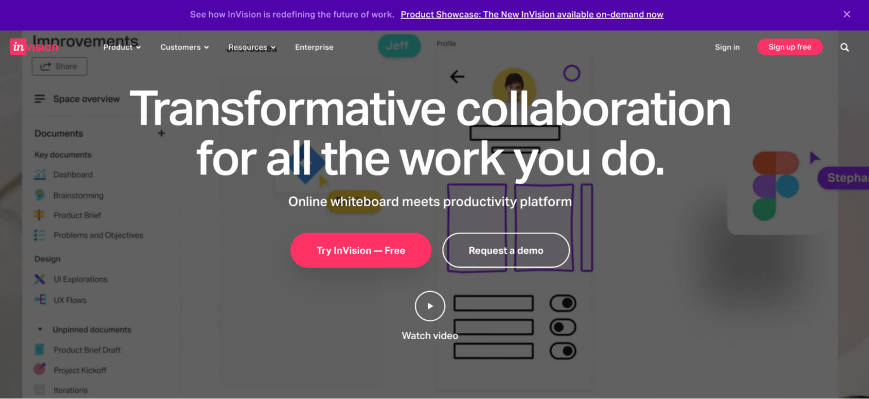Viewport: 869px width, 399px height.
Task: Click the back arrow above the profile card
Action: click(x=457, y=77)
